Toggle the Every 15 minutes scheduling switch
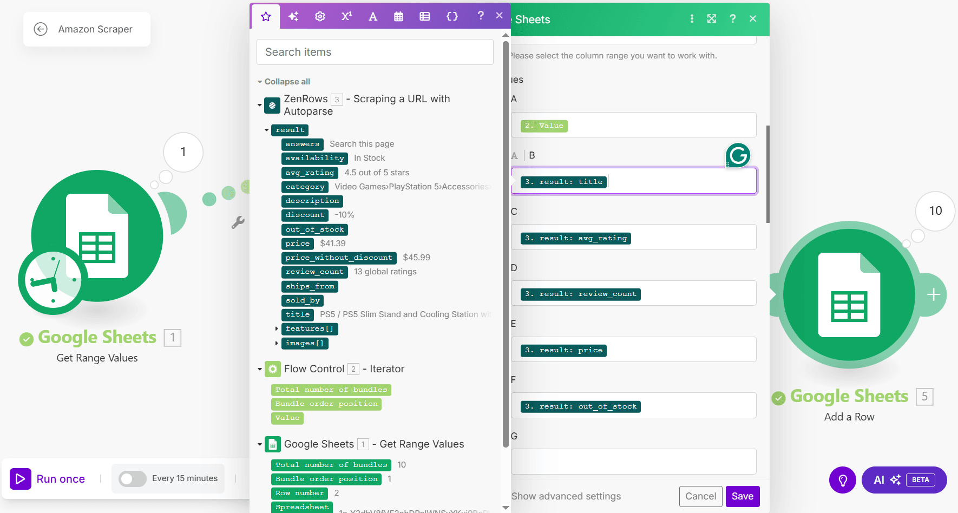Image resolution: width=958 pixels, height=513 pixels. pyautogui.click(x=133, y=479)
